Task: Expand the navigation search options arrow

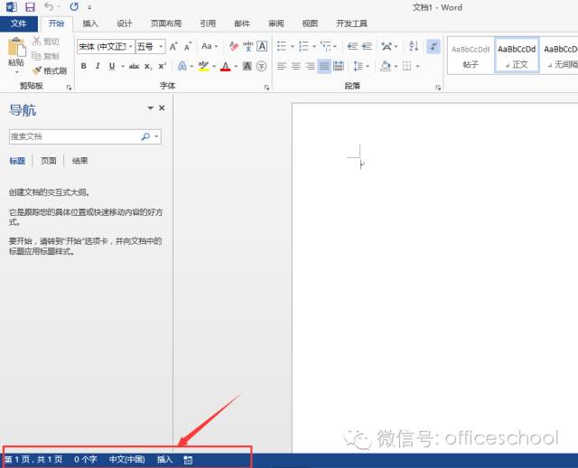Action: [157, 136]
